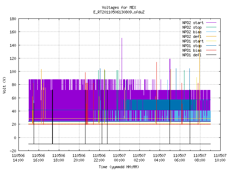Image resolution: width=227 pixels, height=170 pixels.
Task: Click the orange NPD2 defl legend line
Action: (x=211, y=36)
